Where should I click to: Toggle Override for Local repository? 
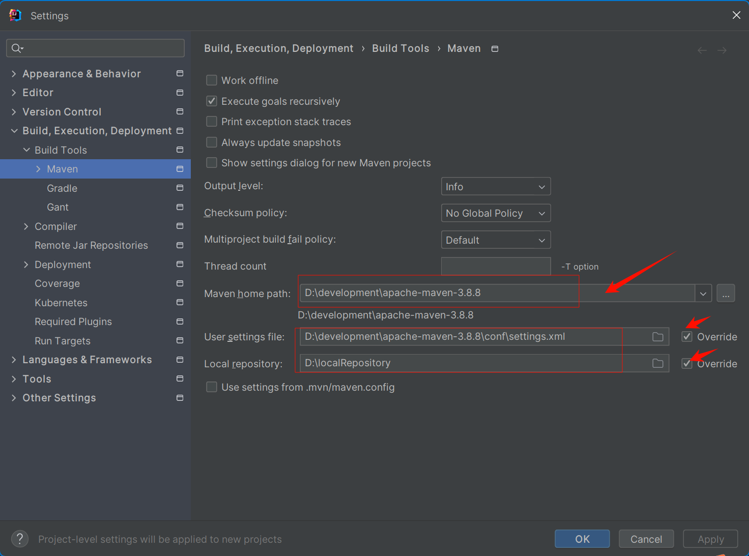[x=687, y=364]
